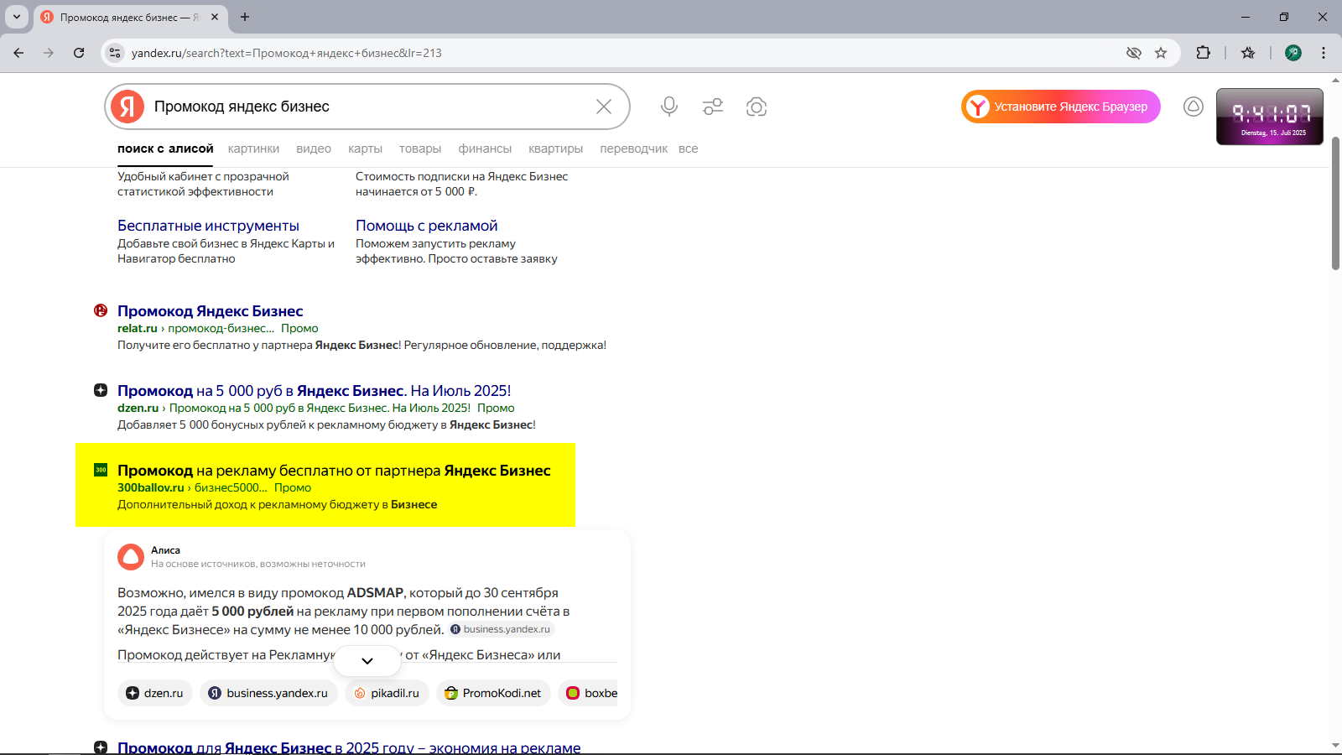This screenshot has height=755, width=1342.
Task: Open search filter settings icon
Action: 713,107
